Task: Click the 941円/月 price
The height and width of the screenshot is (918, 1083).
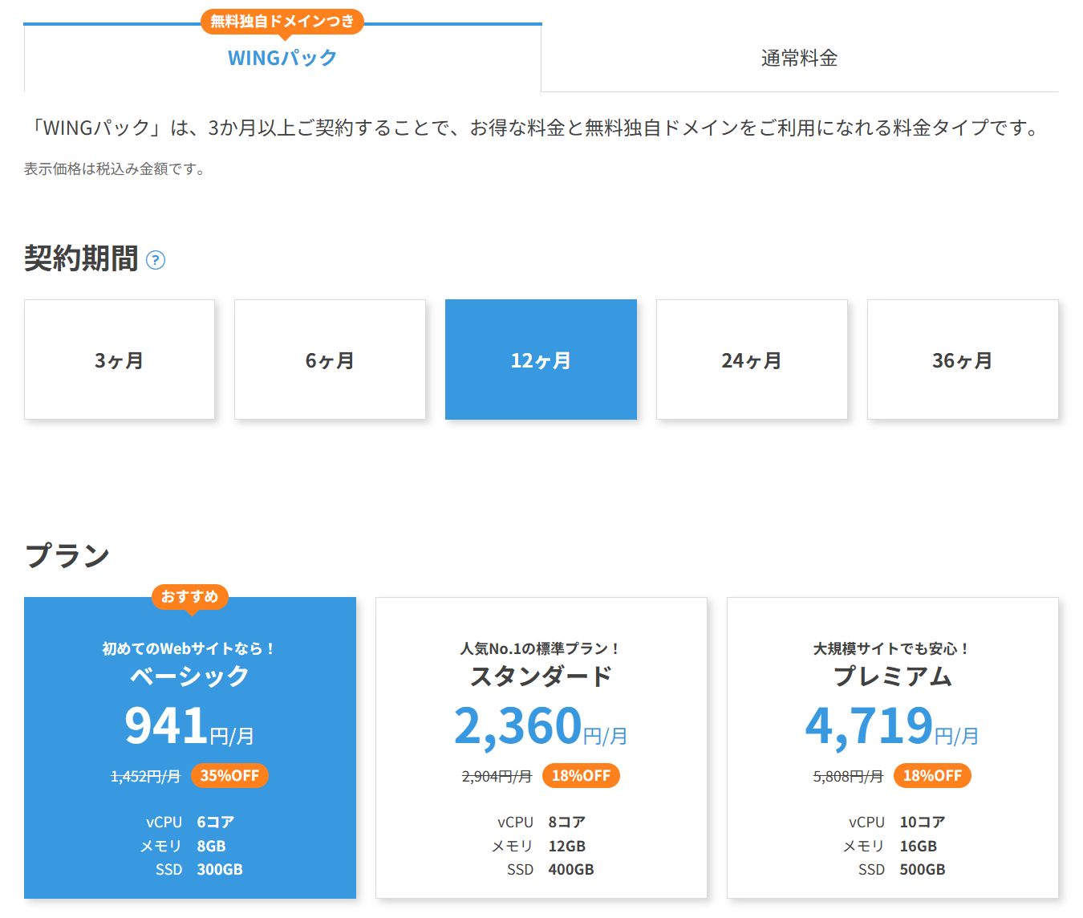Action: (190, 726)
